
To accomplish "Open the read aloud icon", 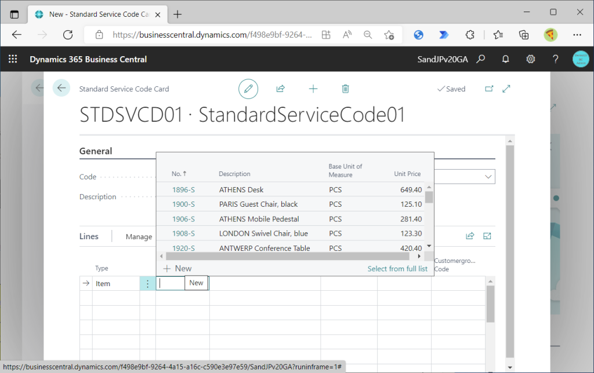I will coord(347,35).
